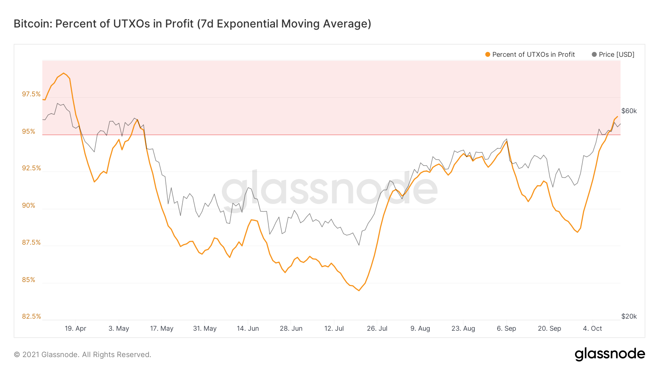Click the Glassnode copyright notice
The image size is (659, 371).
[83, 355]
